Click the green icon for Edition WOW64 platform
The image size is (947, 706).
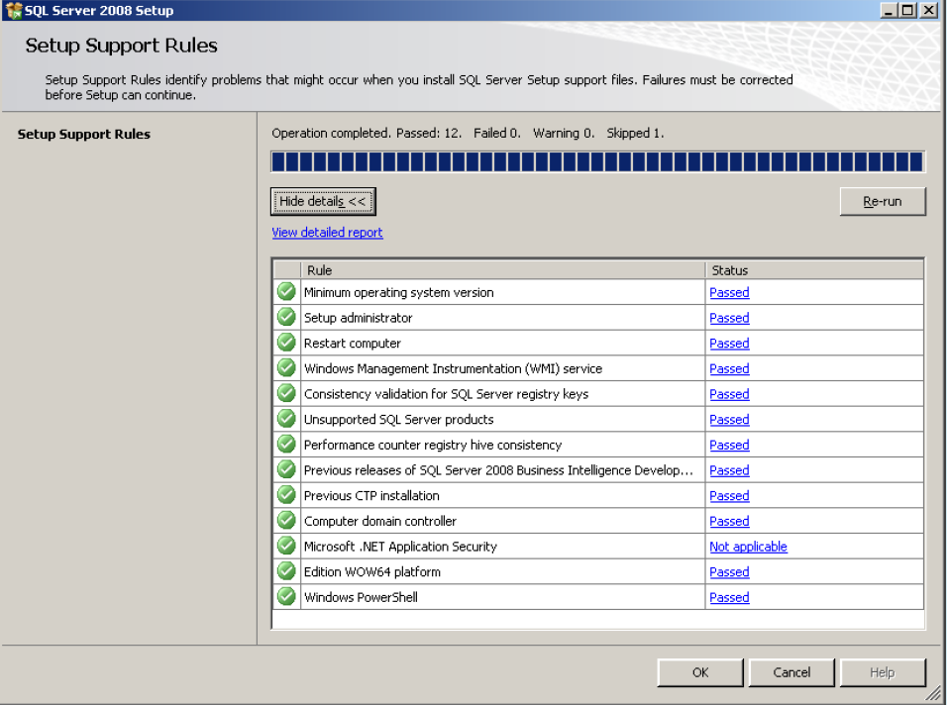click(286, 571)
